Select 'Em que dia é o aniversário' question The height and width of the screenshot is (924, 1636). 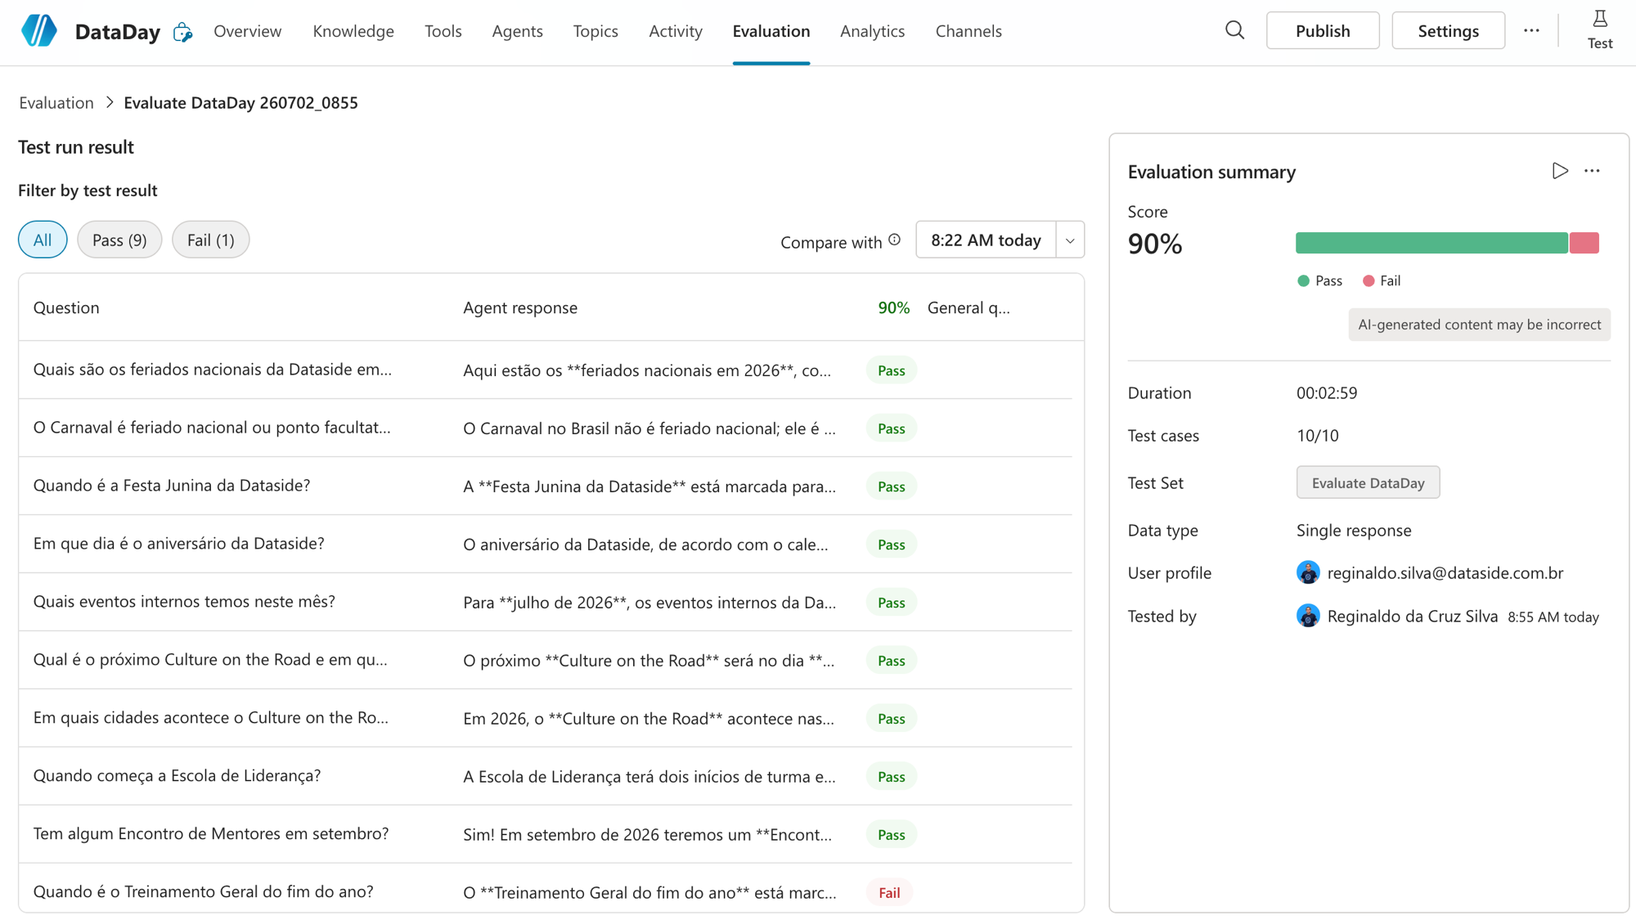[x=546, y=544]
